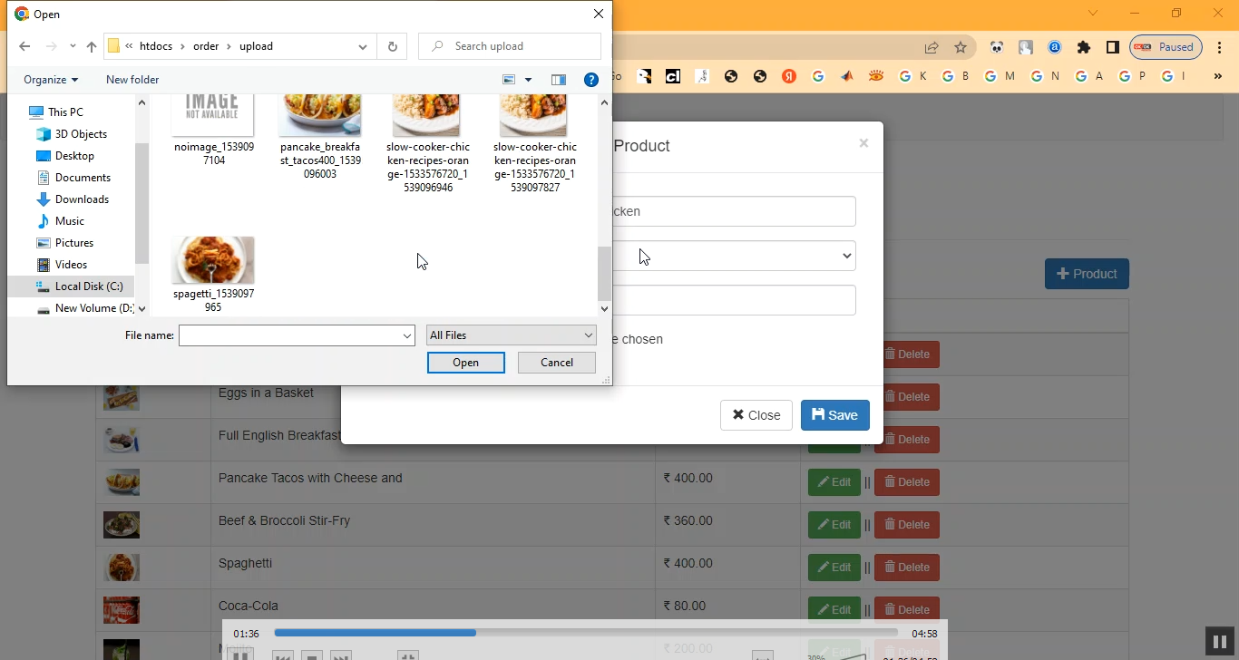Open the All Files type filter dropdown
Viewport: 1239px width, 660px height.
tap(512, 335)
